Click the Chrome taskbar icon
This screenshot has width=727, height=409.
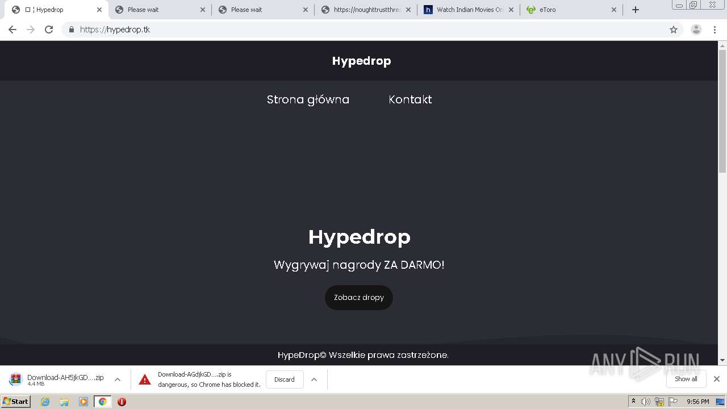click(102, 402)
